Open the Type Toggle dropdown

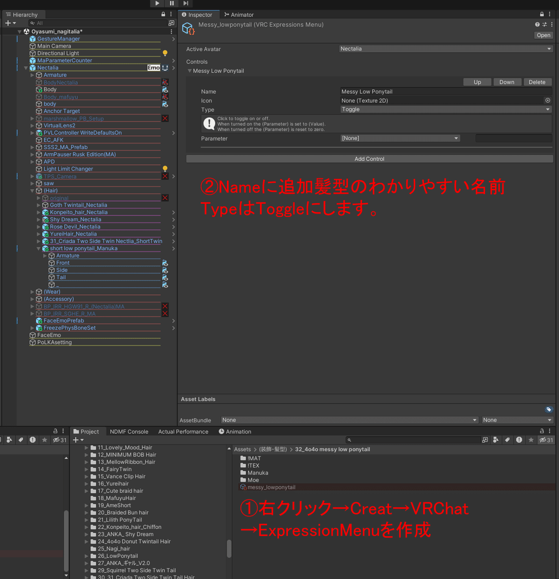point(446,110)
